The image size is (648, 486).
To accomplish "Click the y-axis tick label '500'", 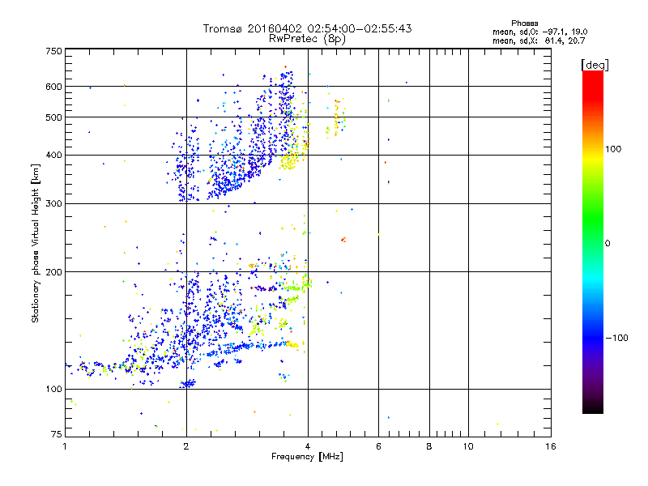I will [x=53, y=117].
